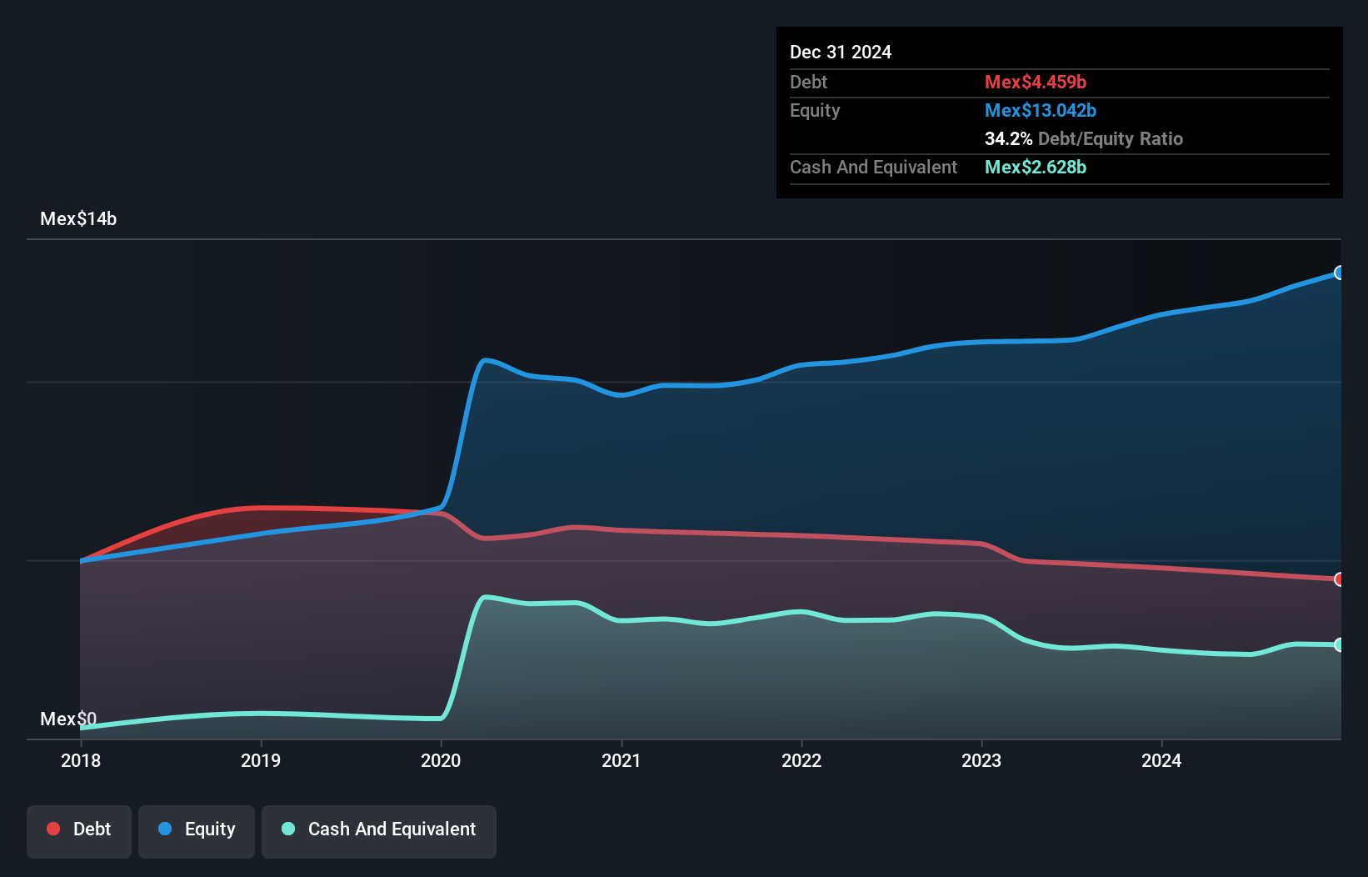Toggle the Equity series legend button
Image resolution: width=1368 pixels, height=877 pixels.
(197, 831)
